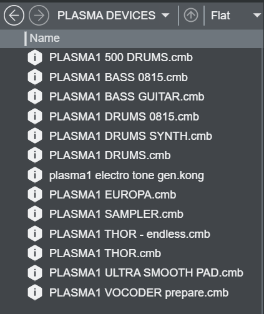Viewport: 264px width, 314px height.
Task: Click the Name column resize handle
Action: [26, 39]
